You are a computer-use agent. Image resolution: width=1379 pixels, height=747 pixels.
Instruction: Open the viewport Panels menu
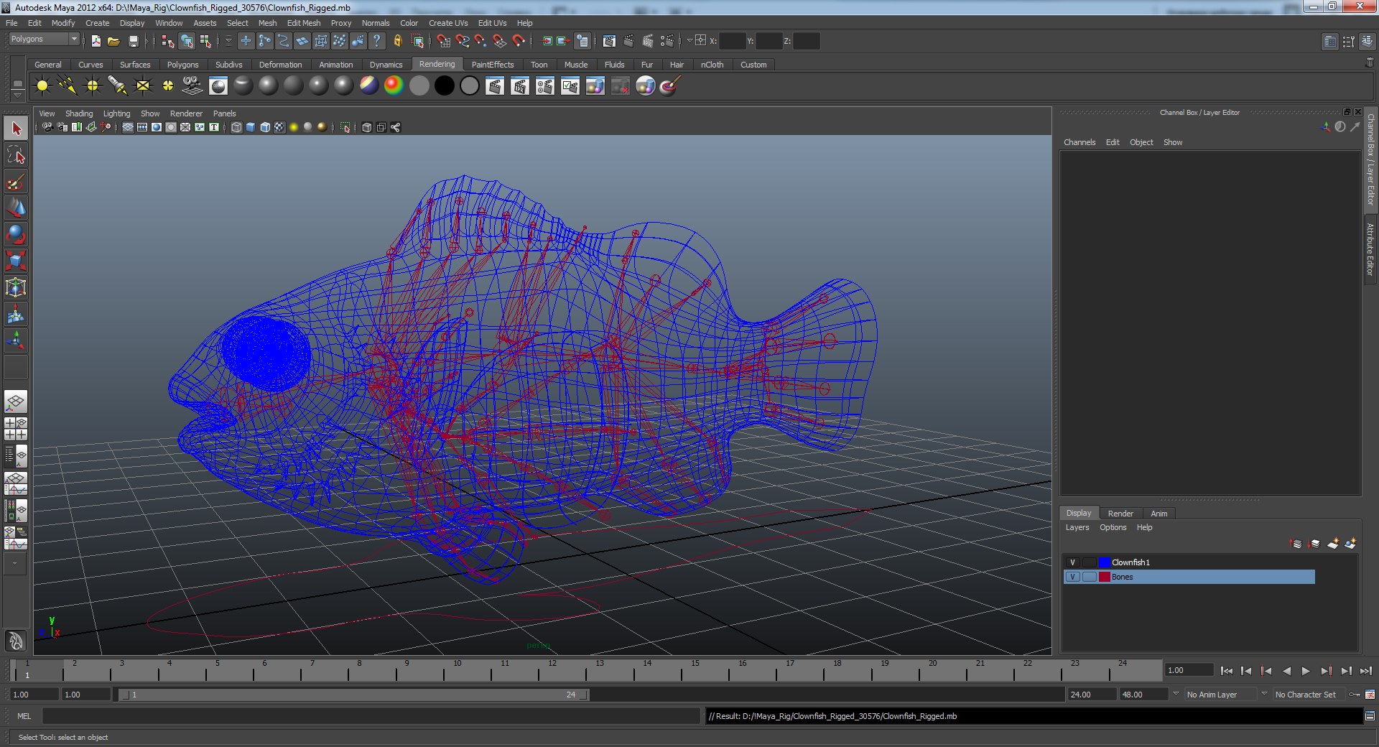click(x=224, y=113)
